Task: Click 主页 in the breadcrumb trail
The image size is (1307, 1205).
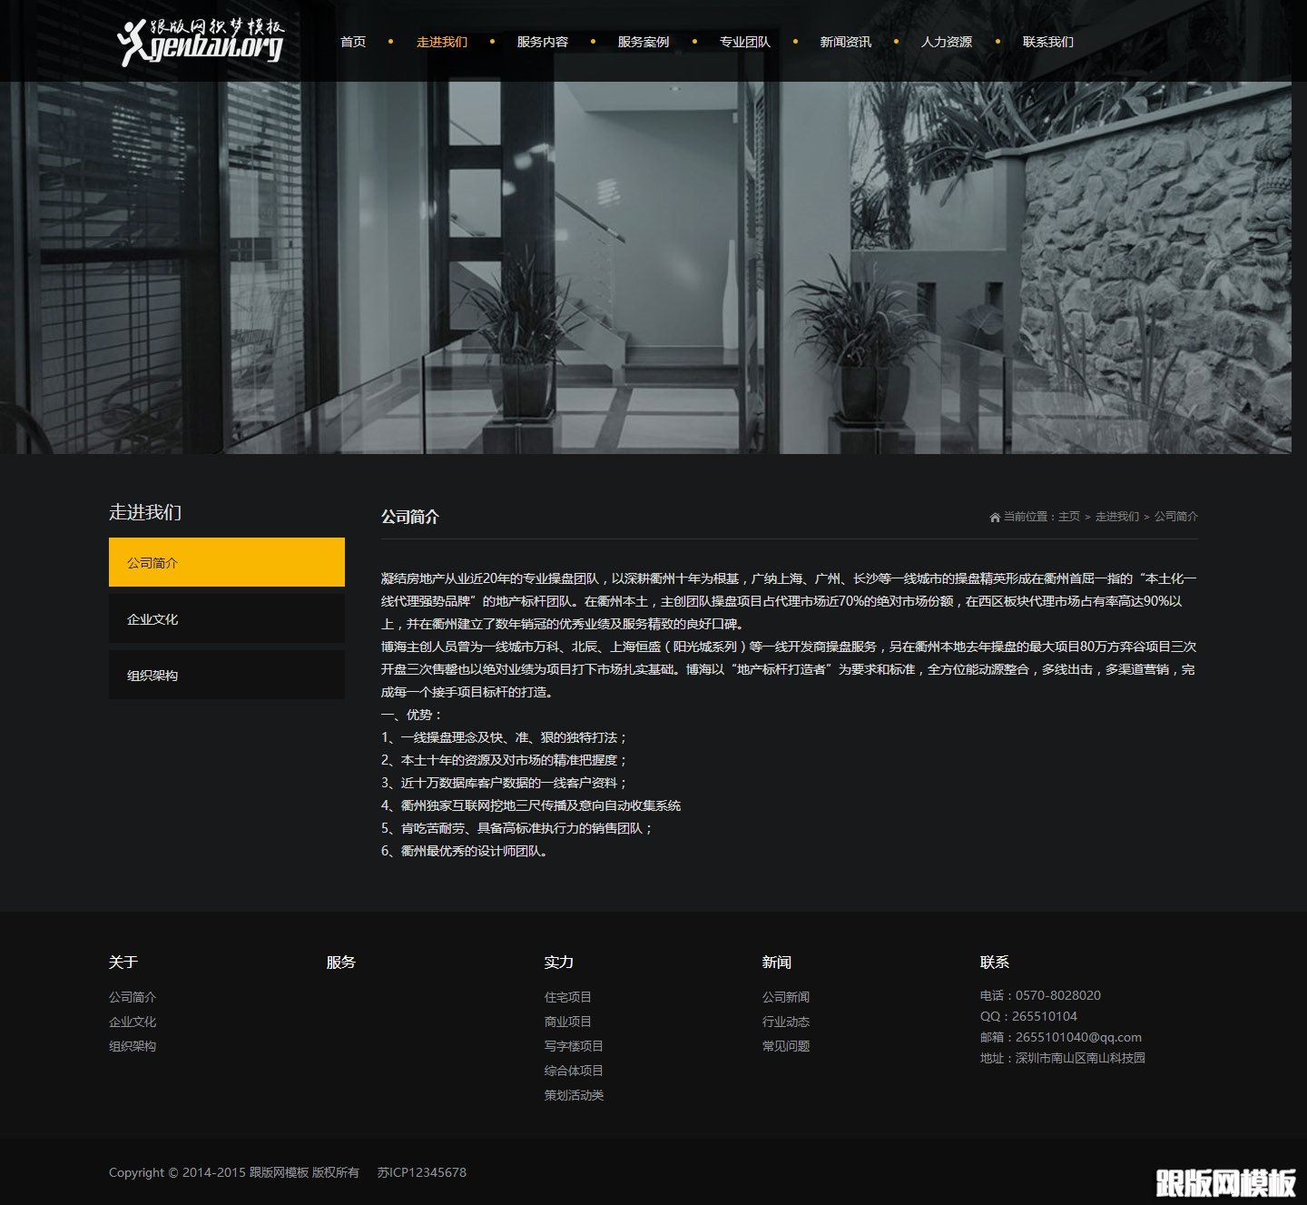Action: point(1067,517)
